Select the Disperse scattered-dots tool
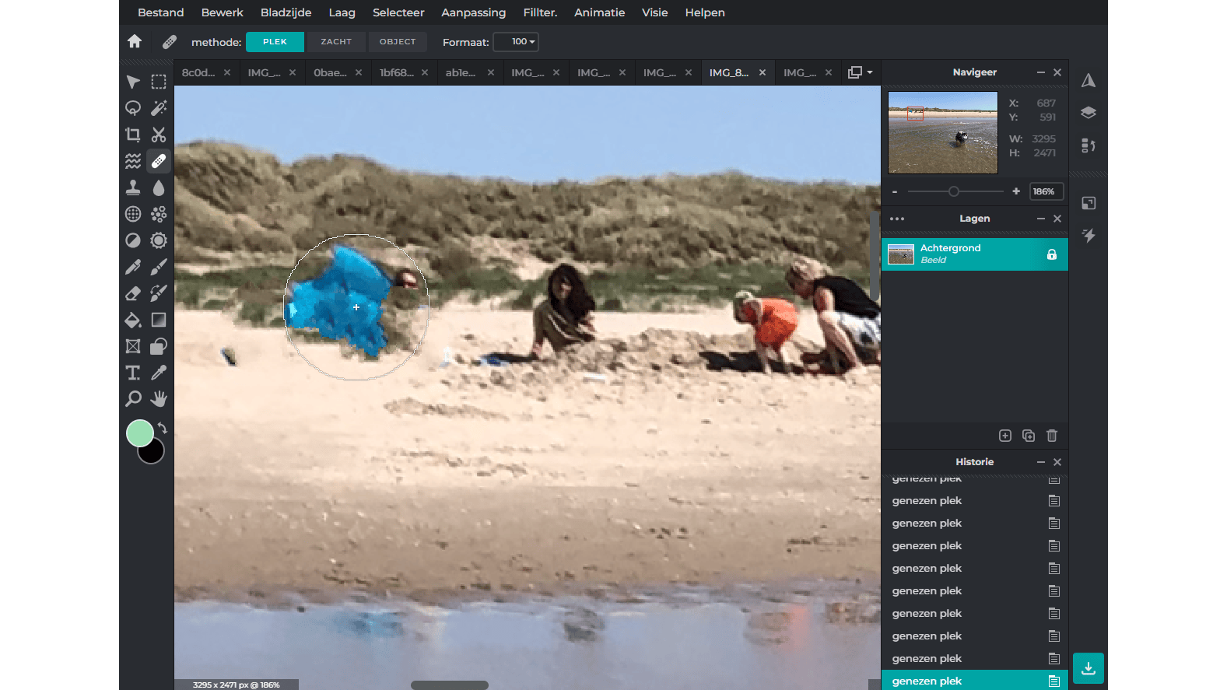The width and height of the screenshot is (1227, 690). (x=159, y=214)
